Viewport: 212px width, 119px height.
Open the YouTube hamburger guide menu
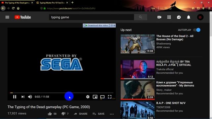click(7, 17)
